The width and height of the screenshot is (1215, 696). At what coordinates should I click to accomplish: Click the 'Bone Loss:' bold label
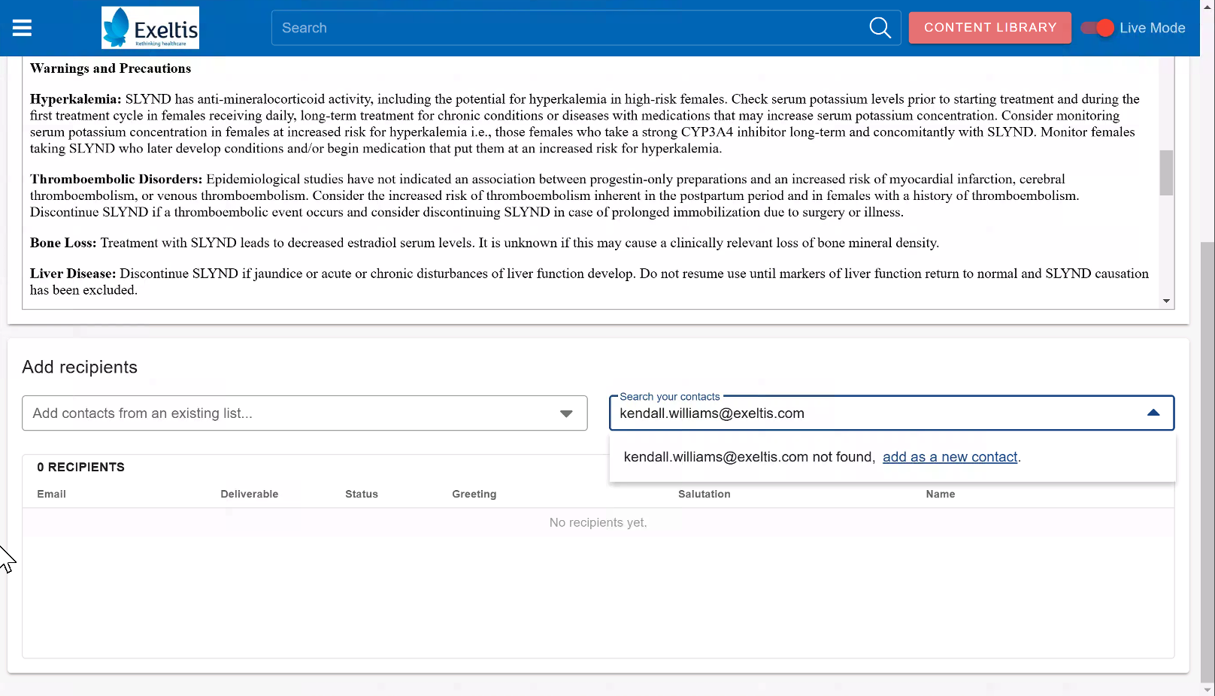(63, 243)
